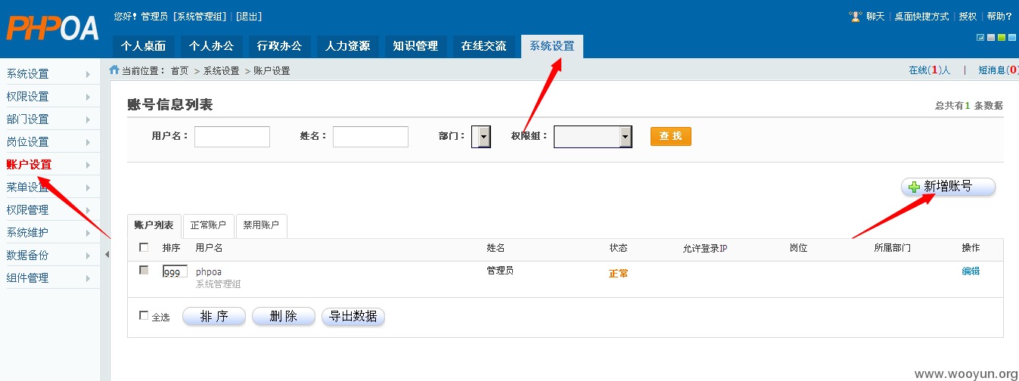Screen dimensions: 1019x381
Task: Expand the 数据备份 sidebar item arrow
Action: 89,256
